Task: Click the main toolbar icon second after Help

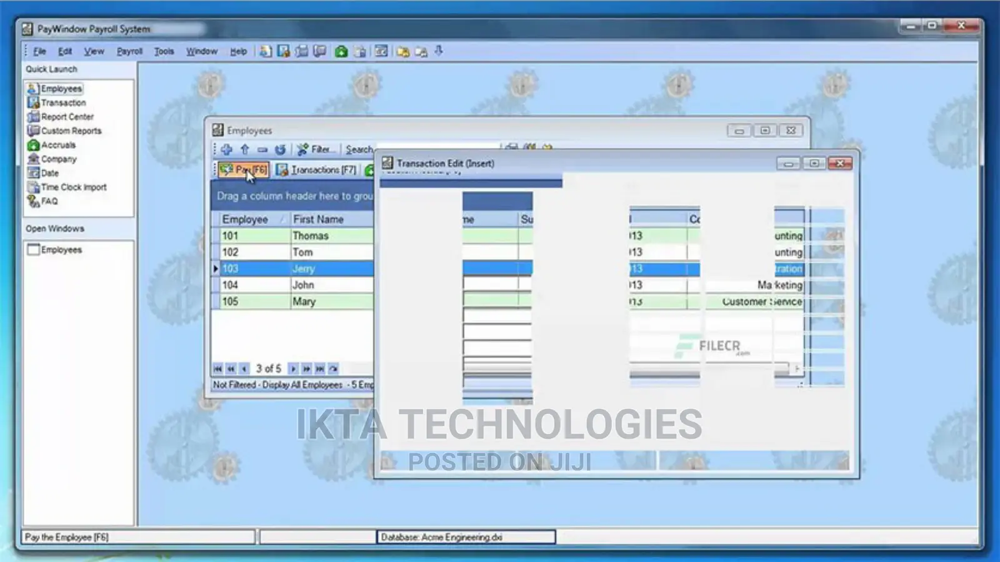Action: [x=284, y=51]
